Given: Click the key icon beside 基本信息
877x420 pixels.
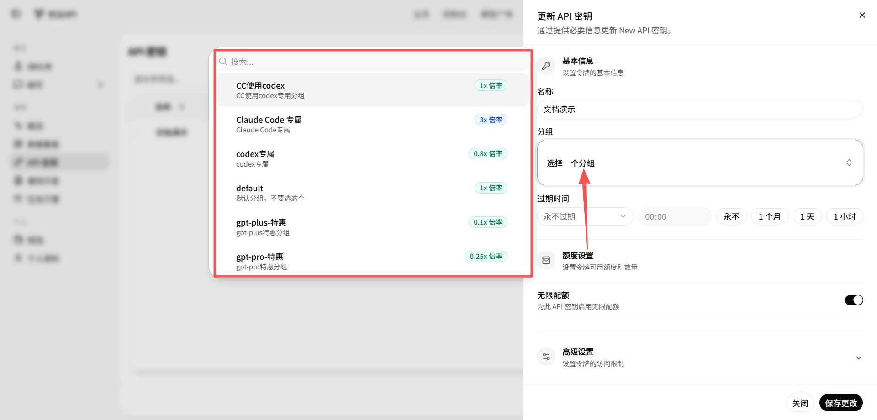Looking at the screenshot, I should (x=546, y=66).
